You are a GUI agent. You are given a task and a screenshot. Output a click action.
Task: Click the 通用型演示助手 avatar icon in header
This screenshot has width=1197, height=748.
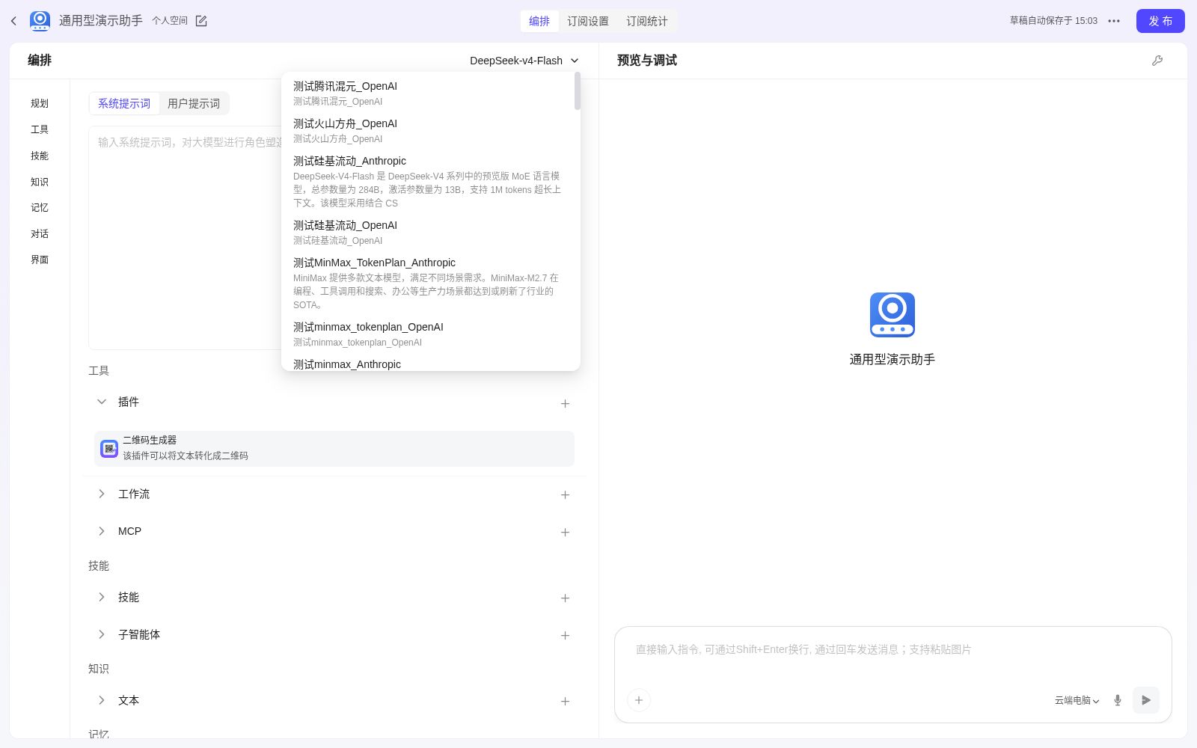point(40,21)
